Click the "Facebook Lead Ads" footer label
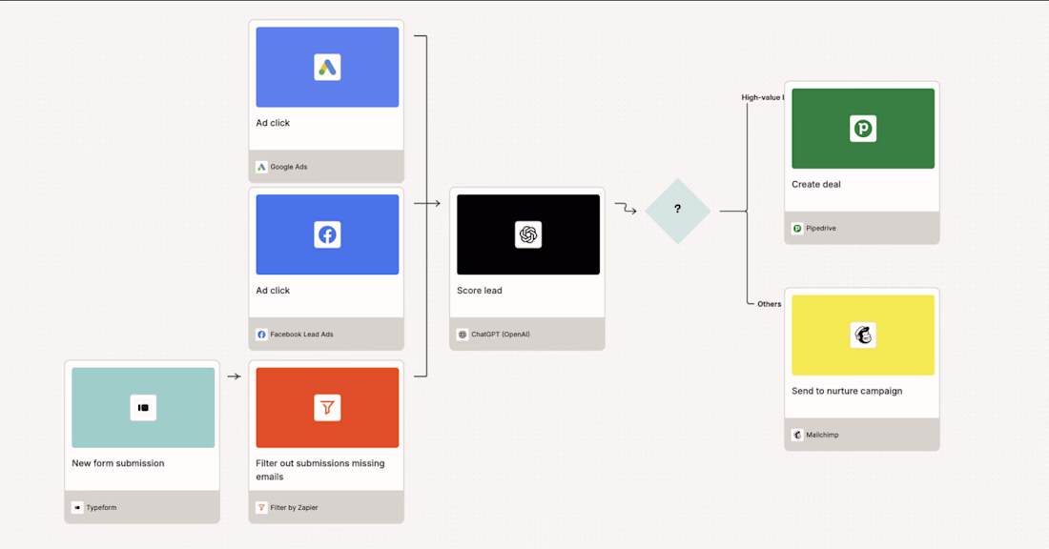This screenshot has width=1049, height=549. click(x=301, y=335)
